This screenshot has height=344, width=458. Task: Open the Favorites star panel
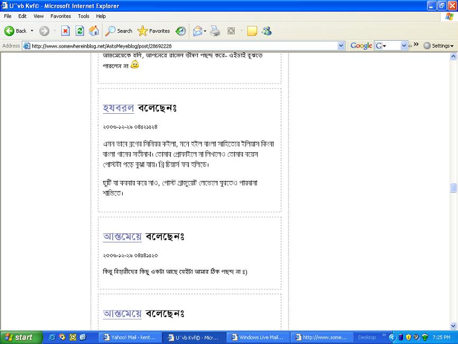[154, 31]
